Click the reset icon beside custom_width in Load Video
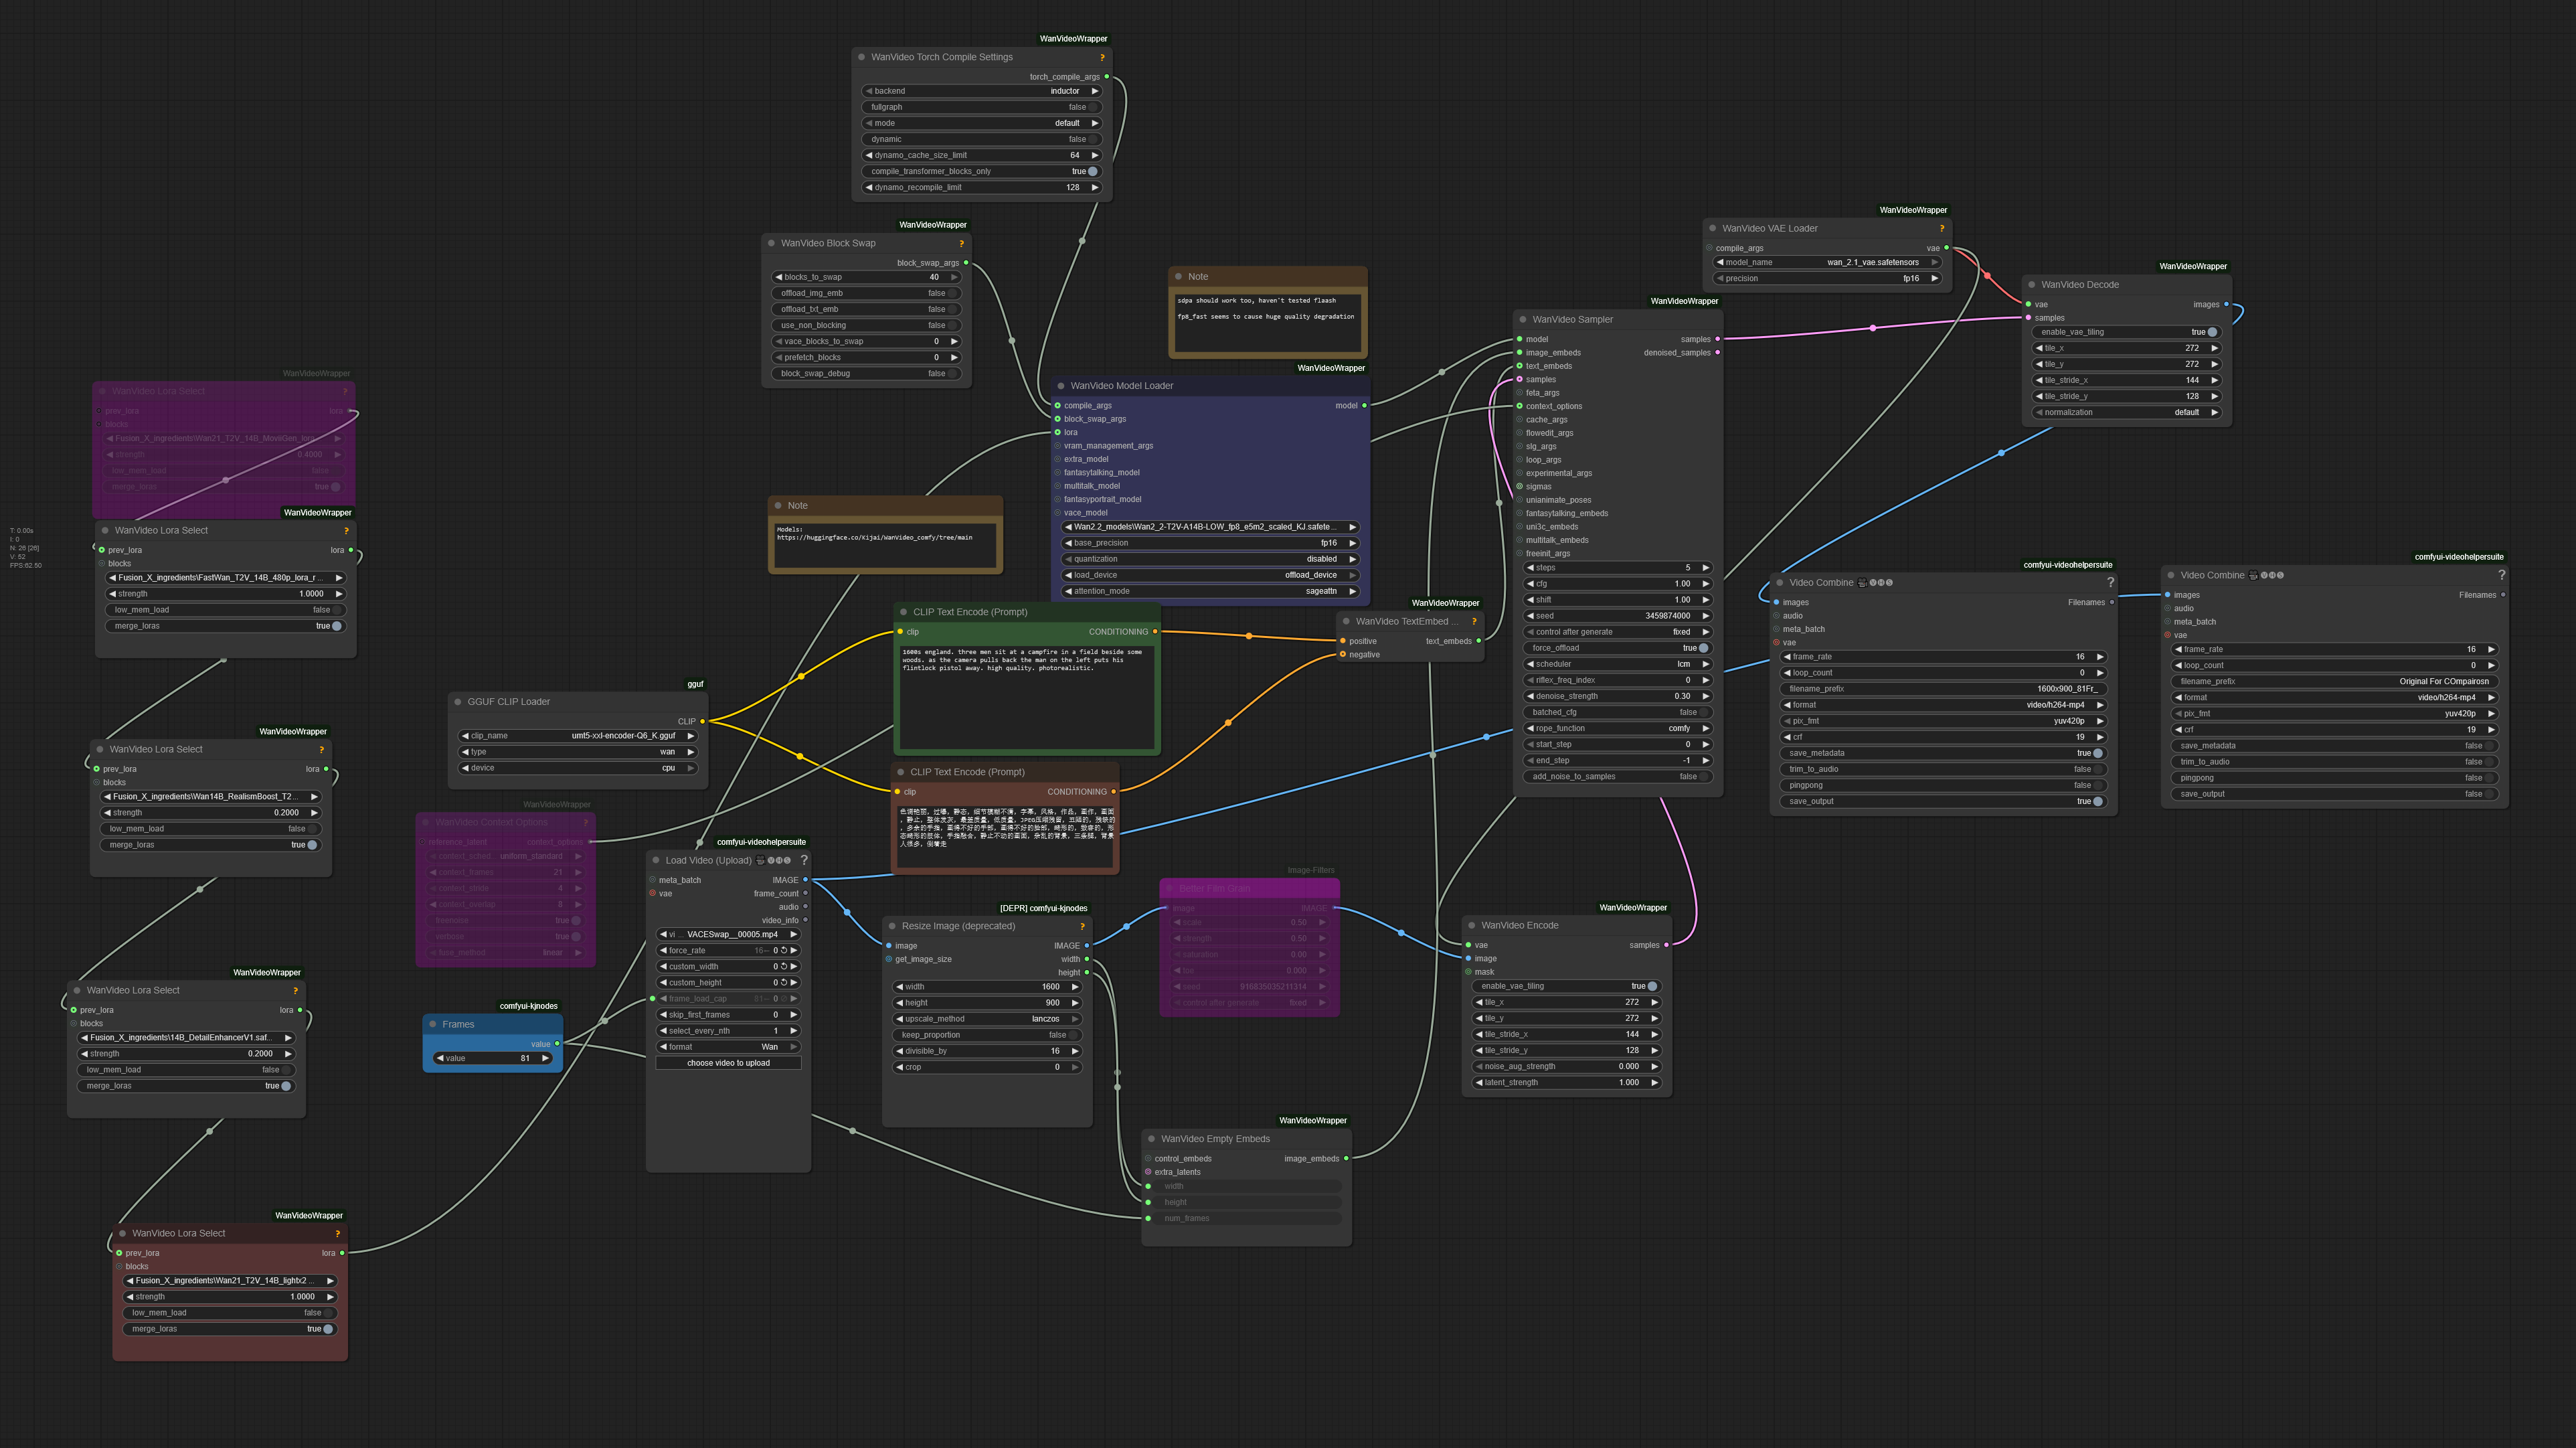Viewport: 2576px width, 1448px height. click(x=784, y=966)
